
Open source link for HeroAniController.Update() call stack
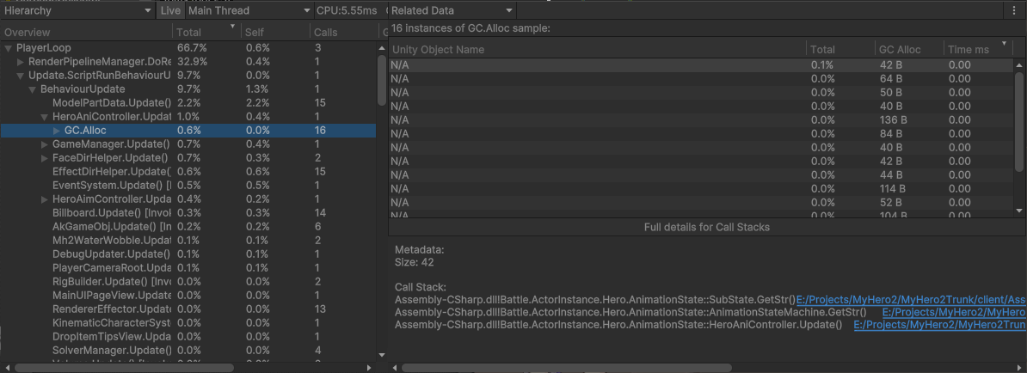click(939, 325)
